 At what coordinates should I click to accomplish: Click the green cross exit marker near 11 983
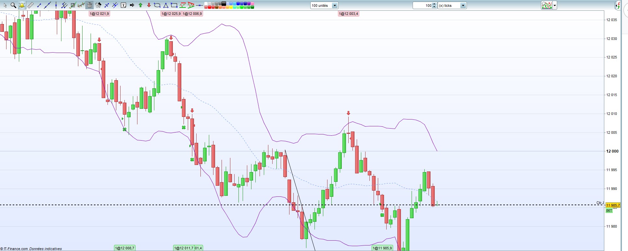click(382, 215)
